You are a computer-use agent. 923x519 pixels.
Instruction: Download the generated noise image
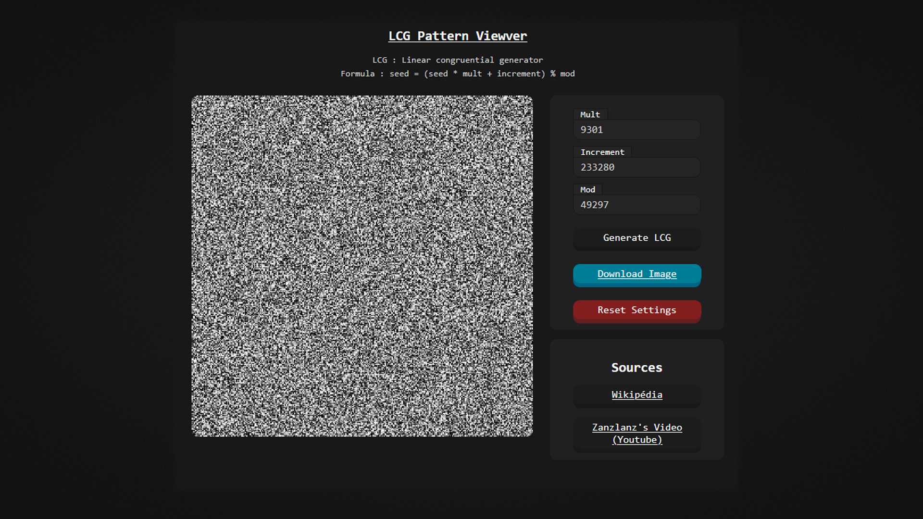[x=636, y=274]
